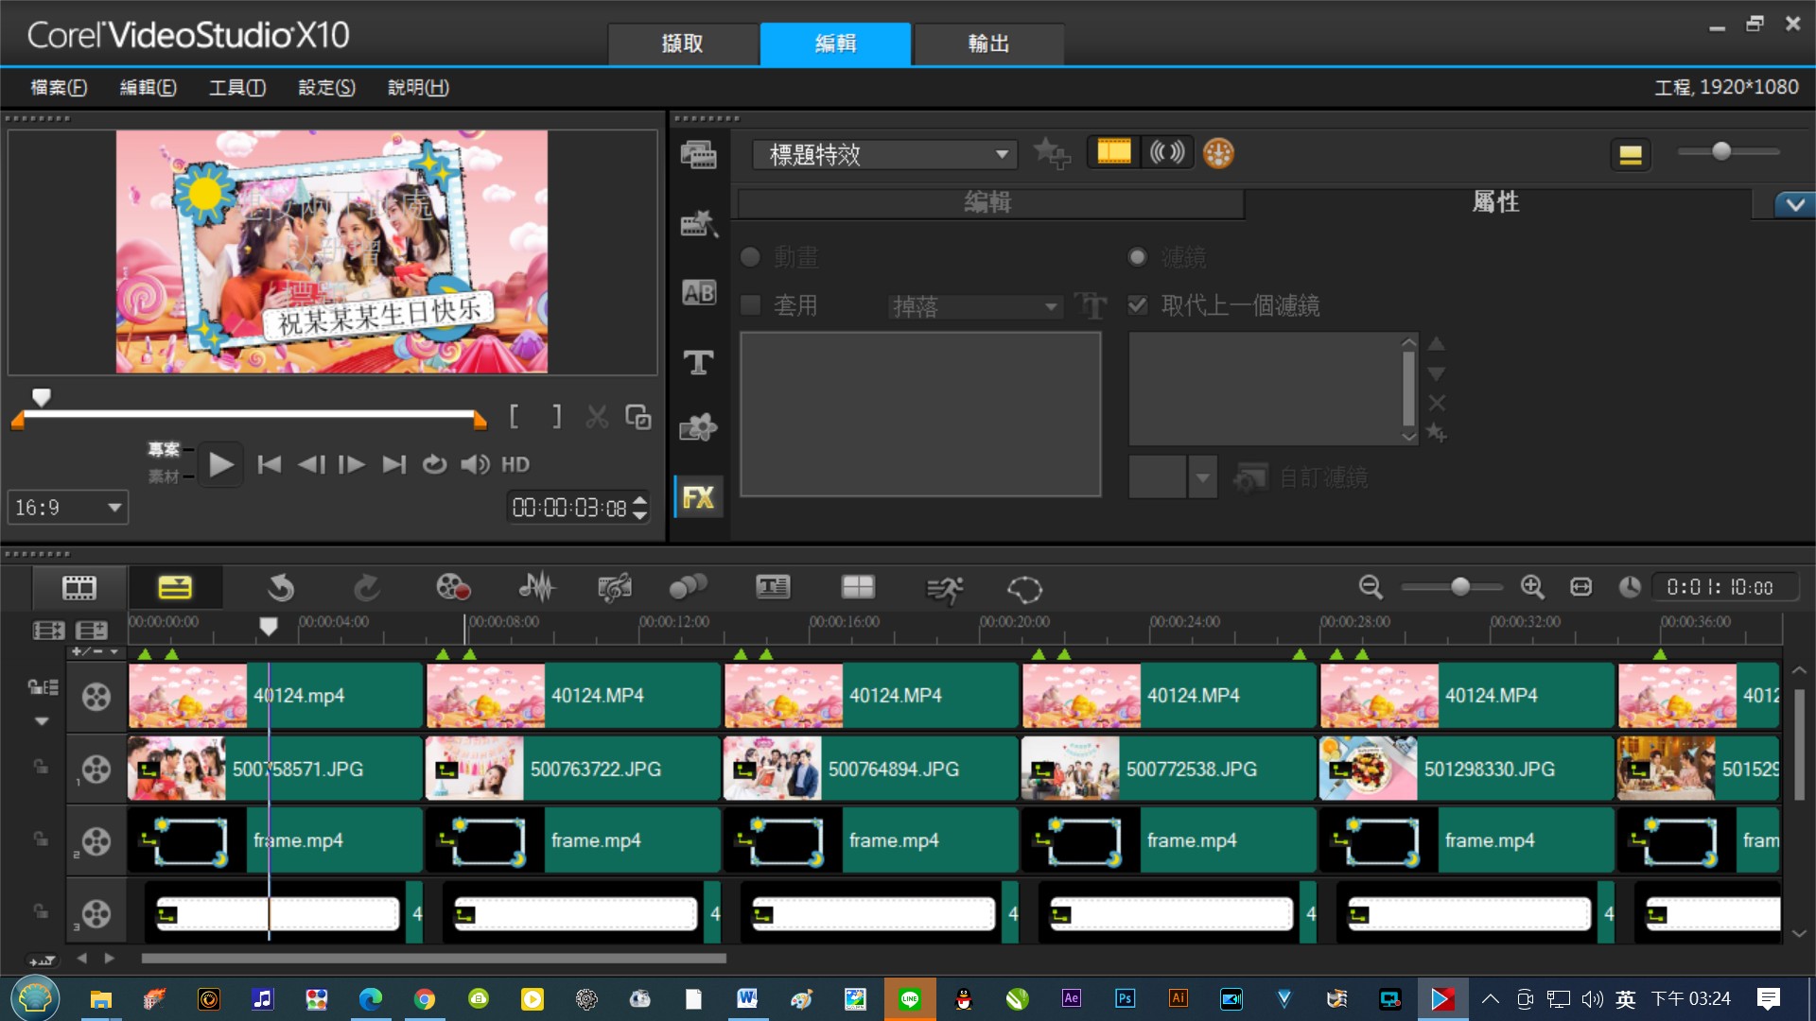Check the 套用 checkbox
This screenshot has width=1816, height=1021.
click(750, 305)
